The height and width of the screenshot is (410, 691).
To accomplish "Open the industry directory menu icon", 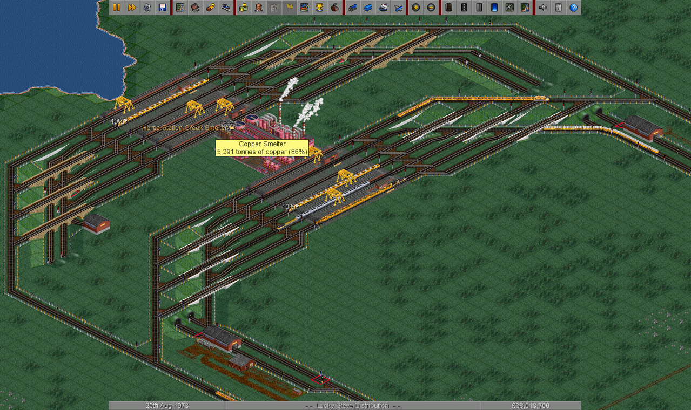I will click(334, 8).
